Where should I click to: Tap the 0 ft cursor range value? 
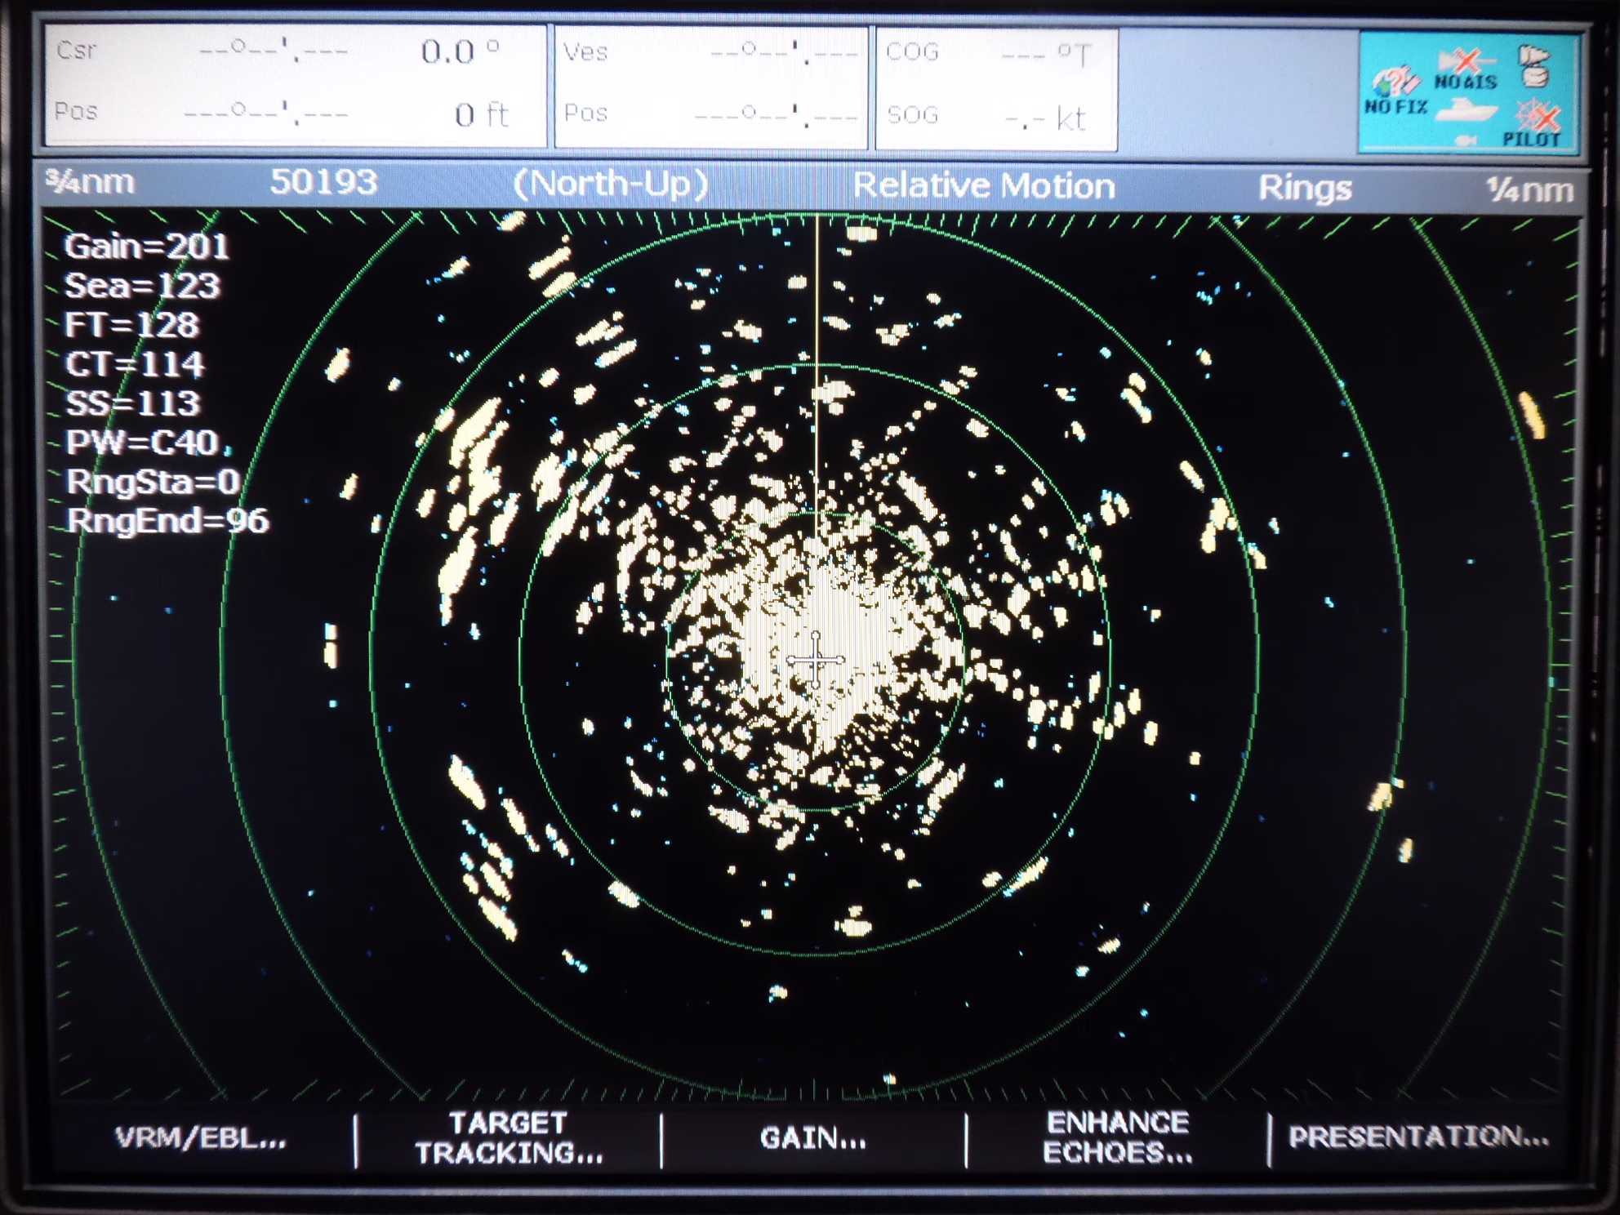tap(482, 114)
